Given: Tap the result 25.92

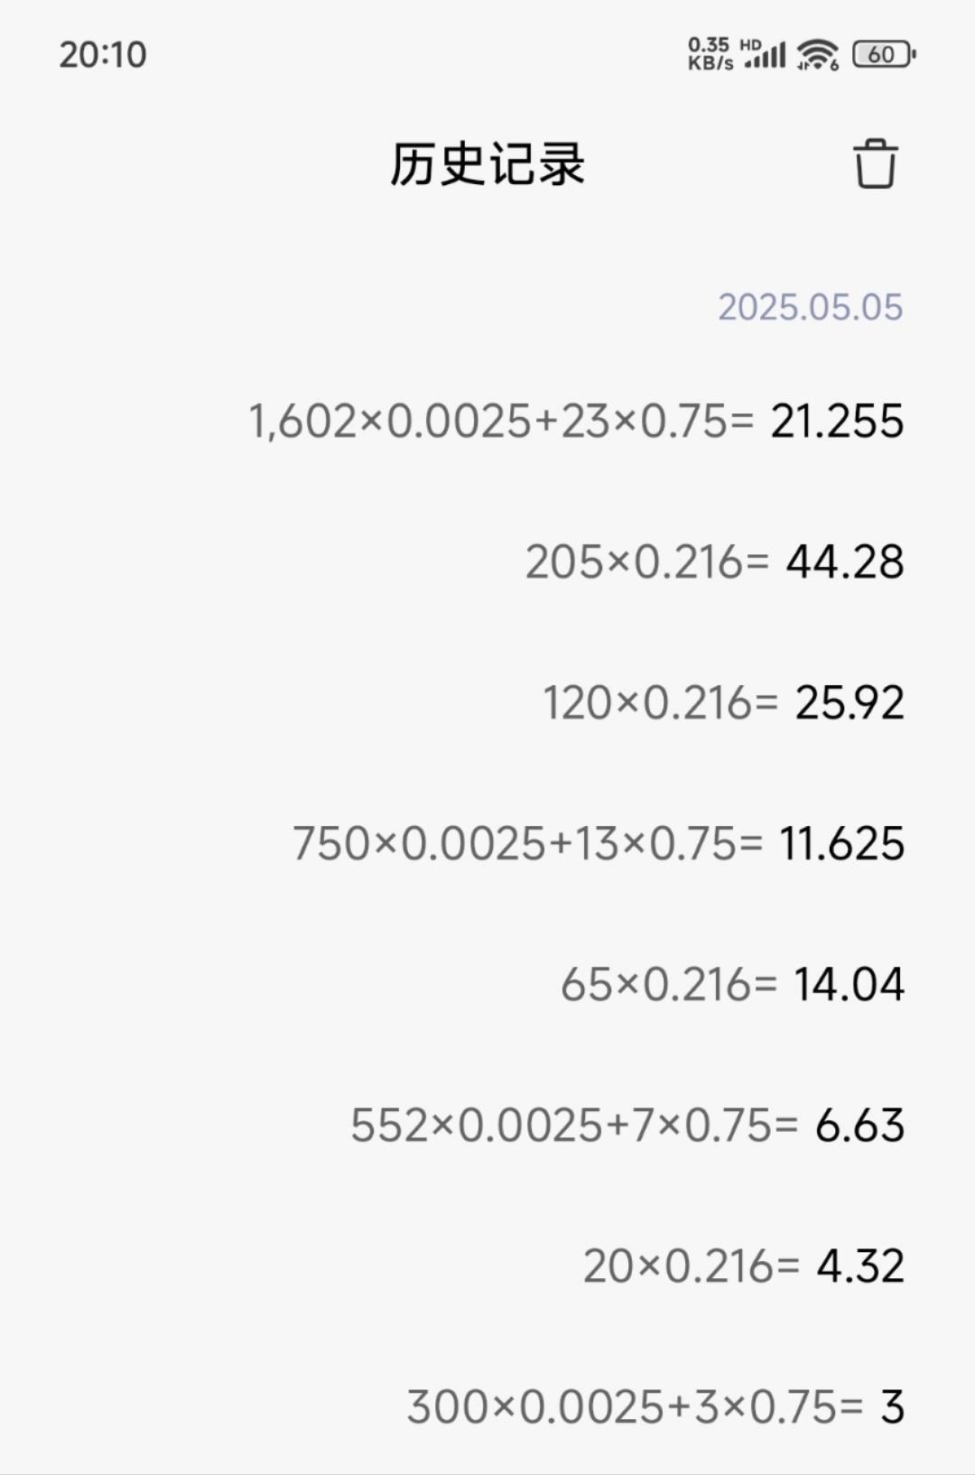Looking at the screenshot, I should 850,703.
